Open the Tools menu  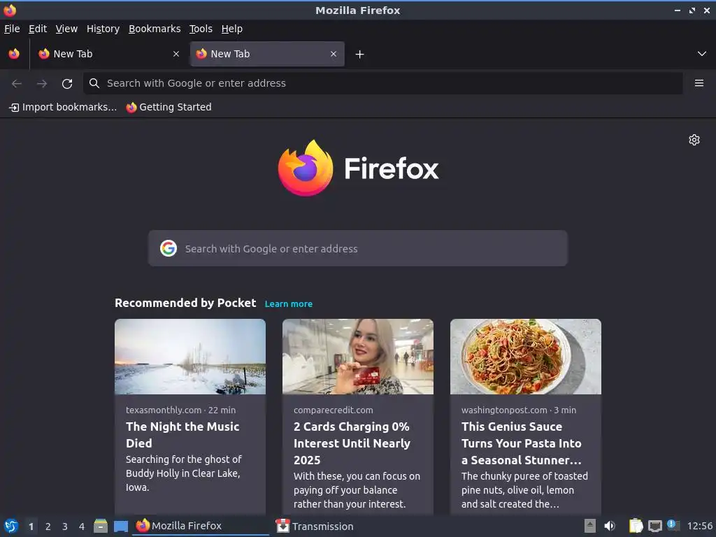coord(201,29)
